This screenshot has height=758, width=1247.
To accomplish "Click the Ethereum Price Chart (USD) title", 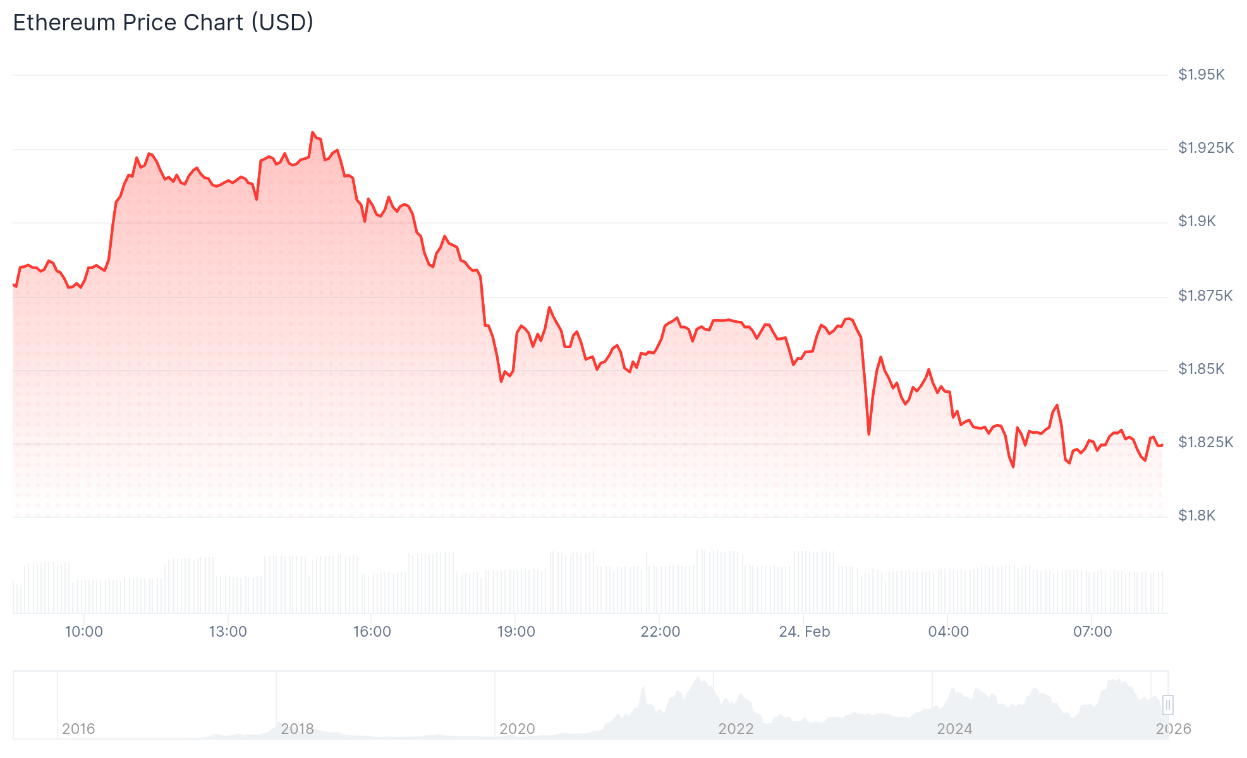I will tap(163, 23).
